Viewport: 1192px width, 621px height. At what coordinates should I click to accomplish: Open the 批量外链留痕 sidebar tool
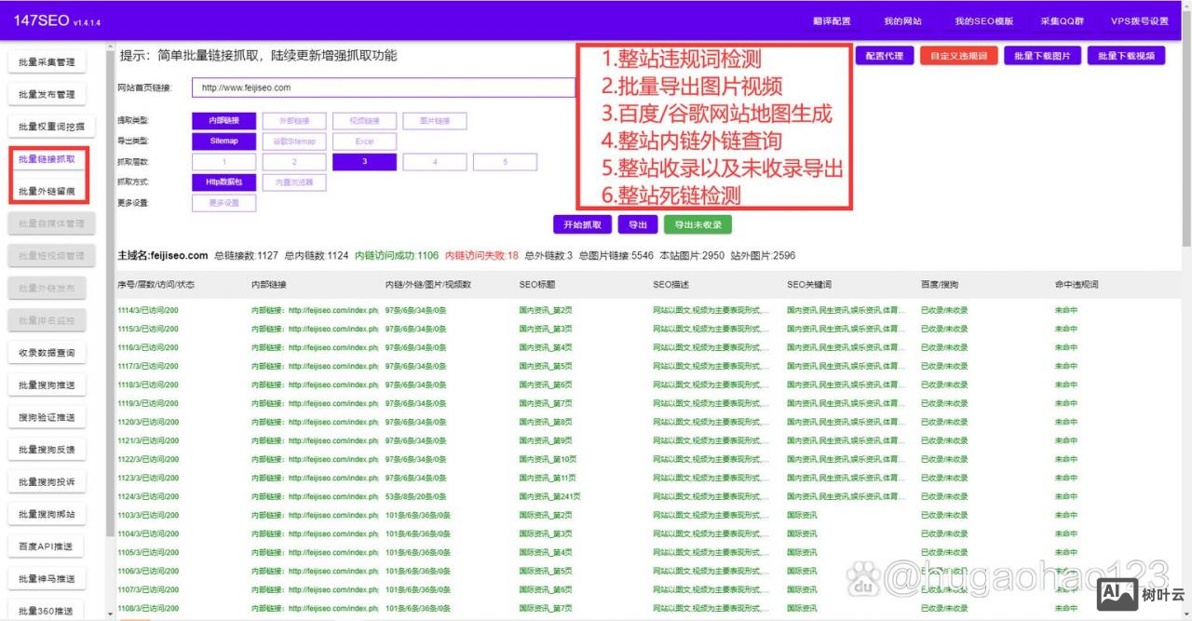point(46,191)
